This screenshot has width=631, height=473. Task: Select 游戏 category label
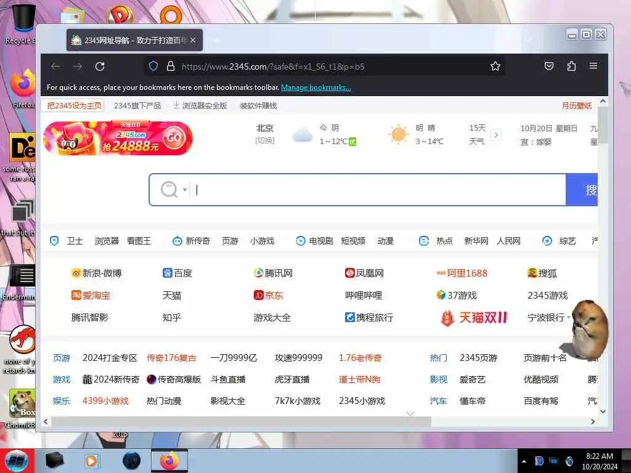pos(62,379)
